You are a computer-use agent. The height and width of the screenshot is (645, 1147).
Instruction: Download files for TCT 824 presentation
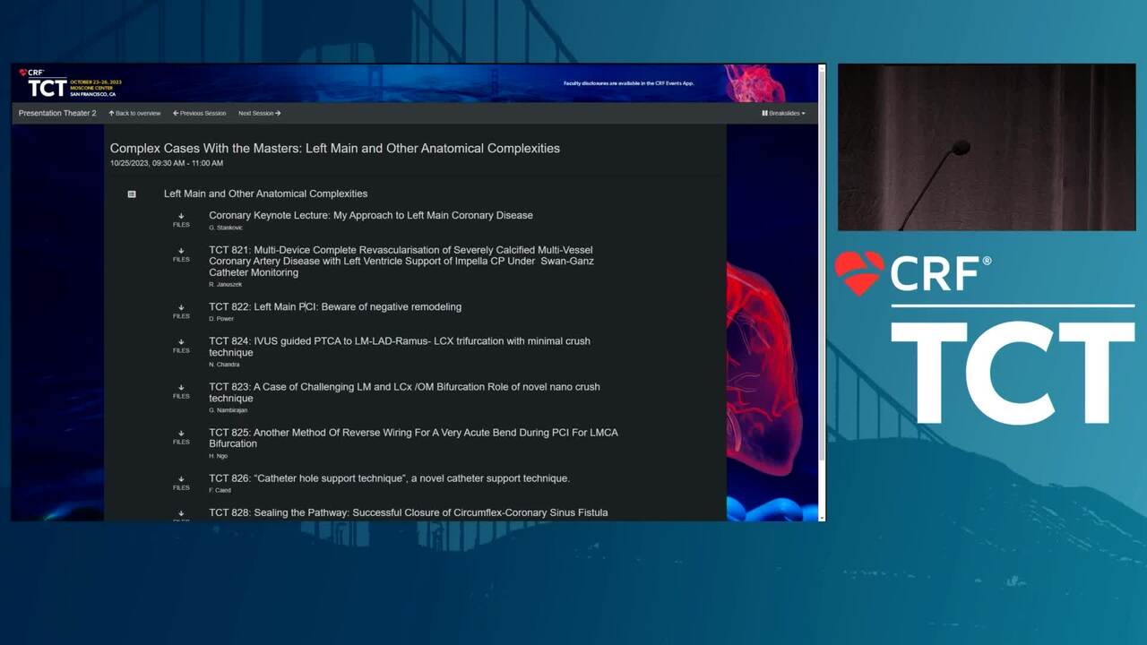(181, 346)
